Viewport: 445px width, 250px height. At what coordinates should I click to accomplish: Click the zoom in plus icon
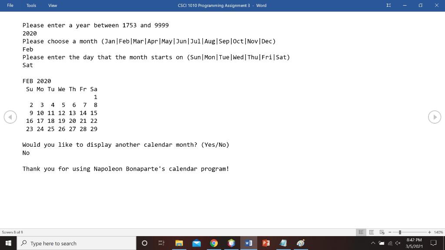429,232
